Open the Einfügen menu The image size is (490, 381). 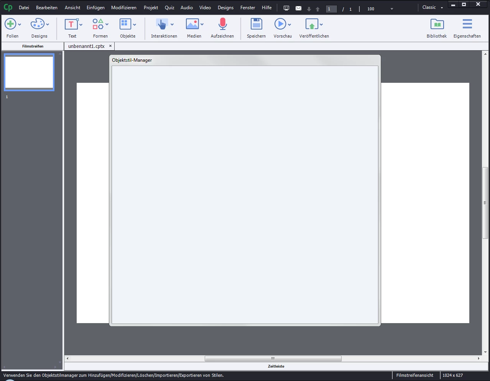95,8
